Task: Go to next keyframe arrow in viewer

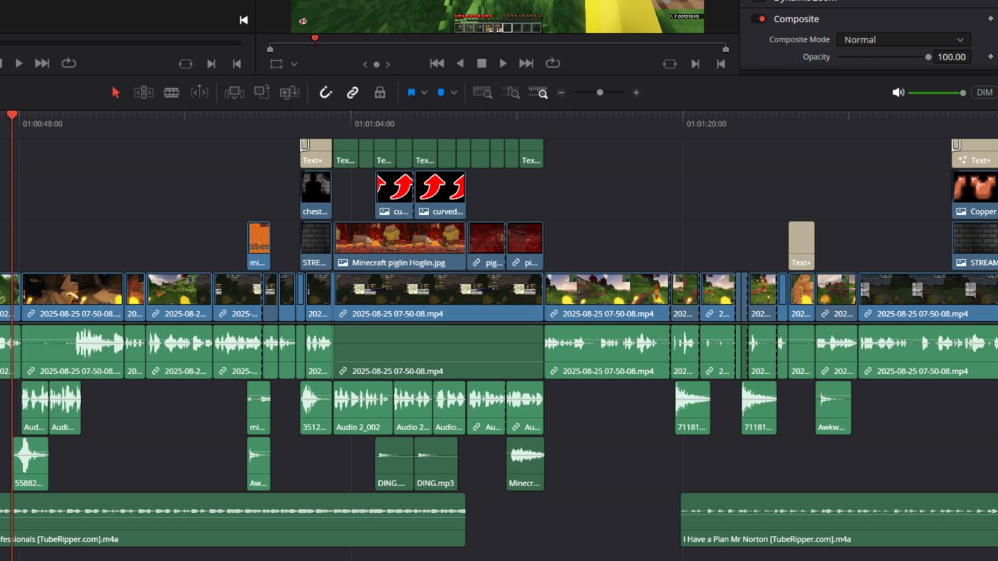Action: [388, 64]
